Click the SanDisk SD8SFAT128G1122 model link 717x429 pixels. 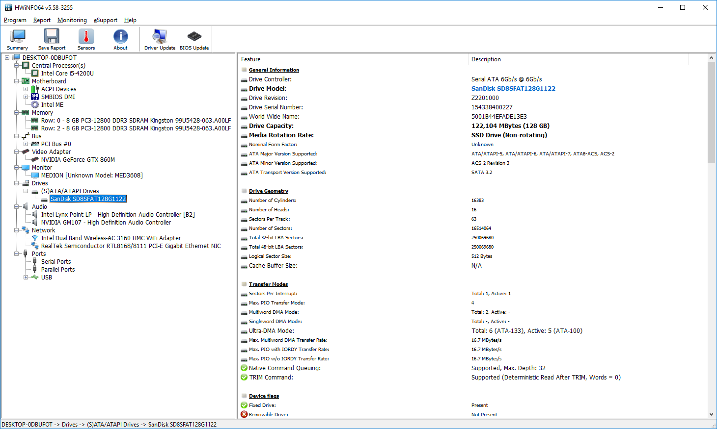tap(513, 89)
